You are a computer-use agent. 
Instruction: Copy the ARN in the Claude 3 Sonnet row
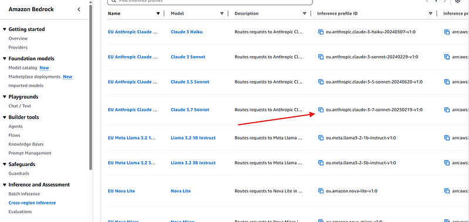point(447,57)
